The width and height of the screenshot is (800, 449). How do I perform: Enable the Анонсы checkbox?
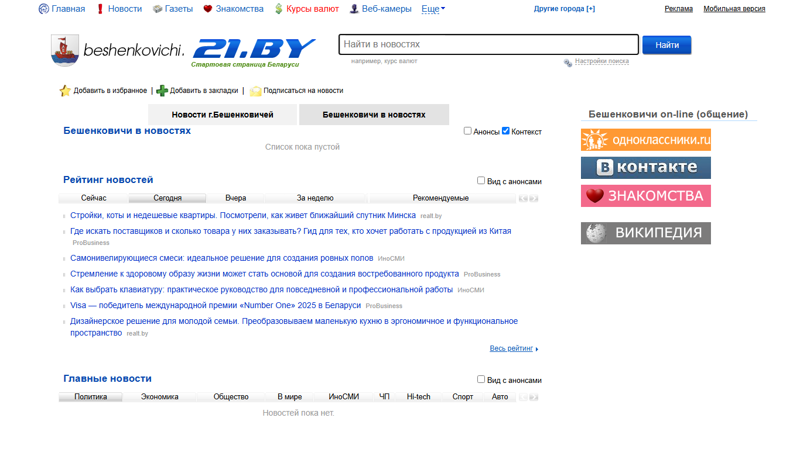pyautogui.click(x=467, y=131)
